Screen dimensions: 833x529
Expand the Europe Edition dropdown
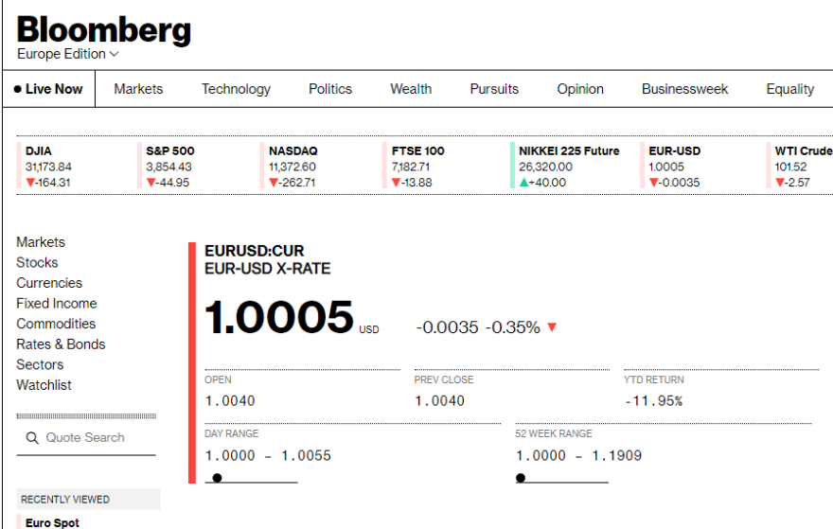click(114, 54)
